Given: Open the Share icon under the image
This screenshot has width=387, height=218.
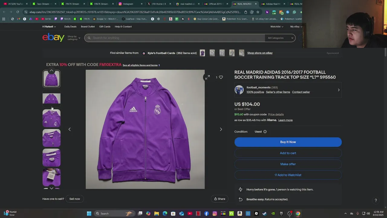Looking at the screenshot, I should click(x=220, y=199).
